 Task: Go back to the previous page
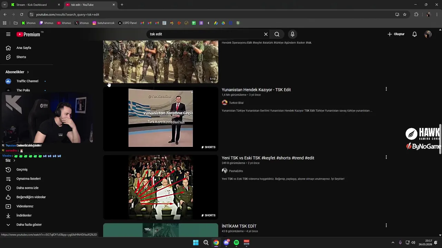(5, 14)
